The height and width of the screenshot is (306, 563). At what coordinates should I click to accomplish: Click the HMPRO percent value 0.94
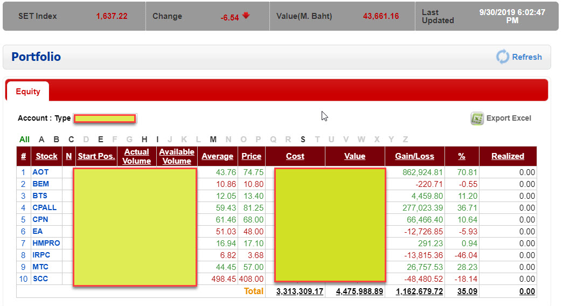click(x=469, y=244)
